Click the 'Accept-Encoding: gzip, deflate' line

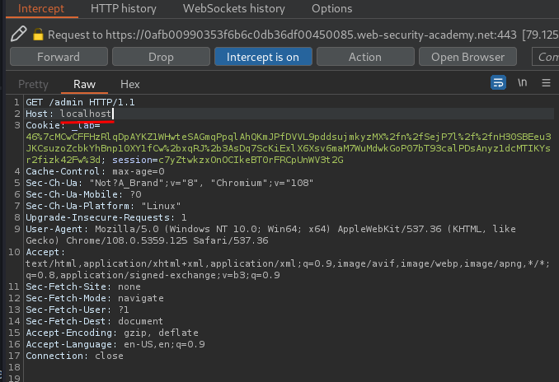click(x=112, y=333)
